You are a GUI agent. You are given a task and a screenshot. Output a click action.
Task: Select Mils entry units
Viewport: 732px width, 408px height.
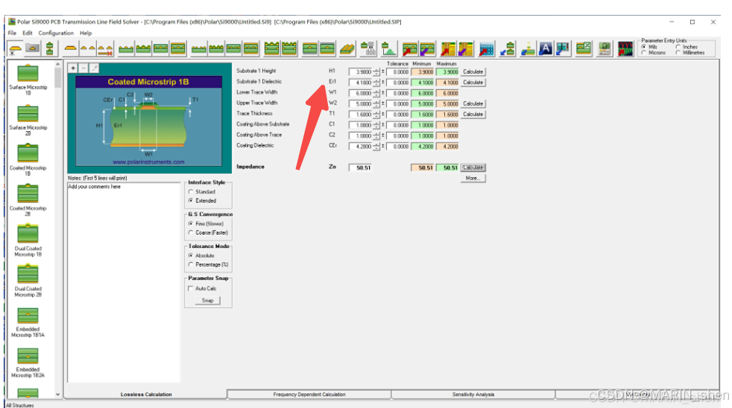click(x=650, y=47)
